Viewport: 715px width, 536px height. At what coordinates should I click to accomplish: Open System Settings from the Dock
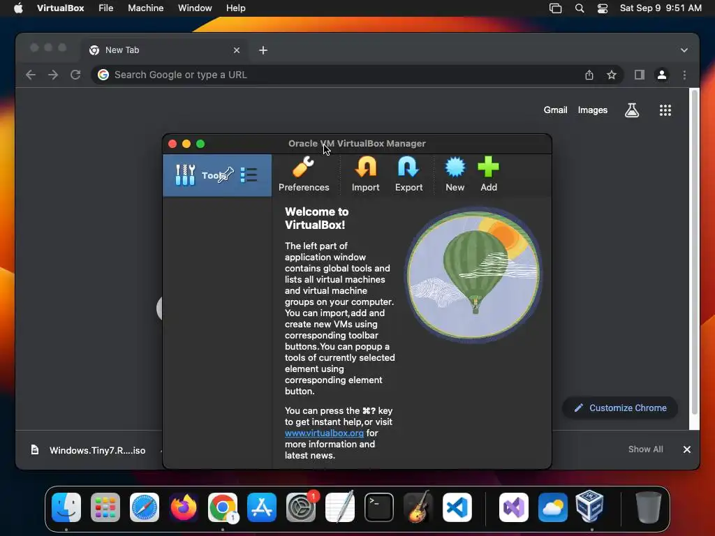[x=301, y=507]
